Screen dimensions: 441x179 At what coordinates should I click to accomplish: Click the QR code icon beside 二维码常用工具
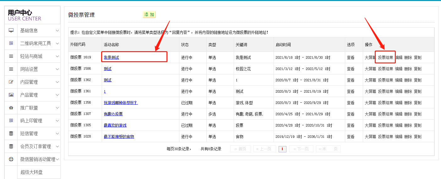click(x=11, y=43)
